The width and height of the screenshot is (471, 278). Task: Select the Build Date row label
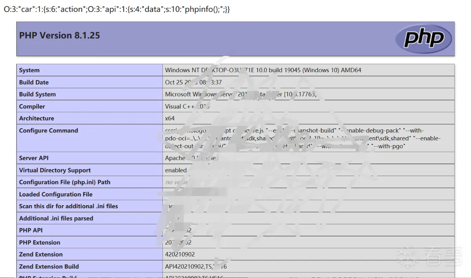point(34,82)
